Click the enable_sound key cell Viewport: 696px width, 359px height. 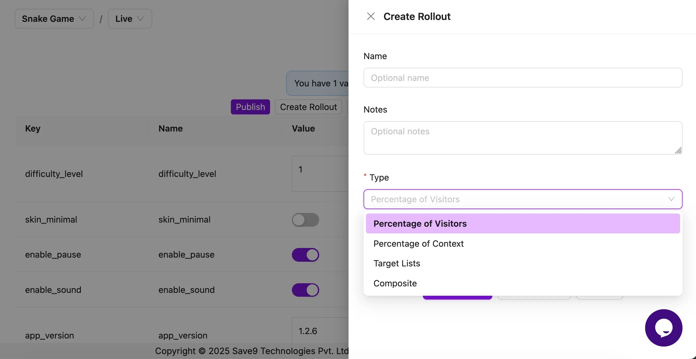coord(53,290)
